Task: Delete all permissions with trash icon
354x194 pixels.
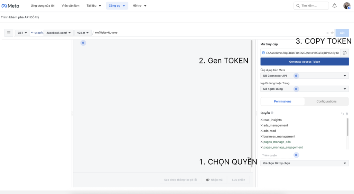Action: (347, 114)
